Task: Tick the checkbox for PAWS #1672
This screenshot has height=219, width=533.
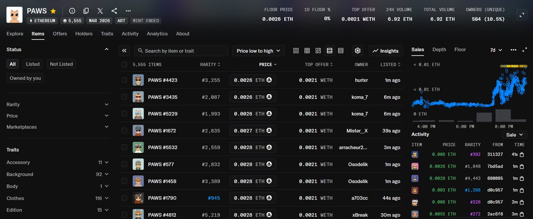Action: point(124,131)
